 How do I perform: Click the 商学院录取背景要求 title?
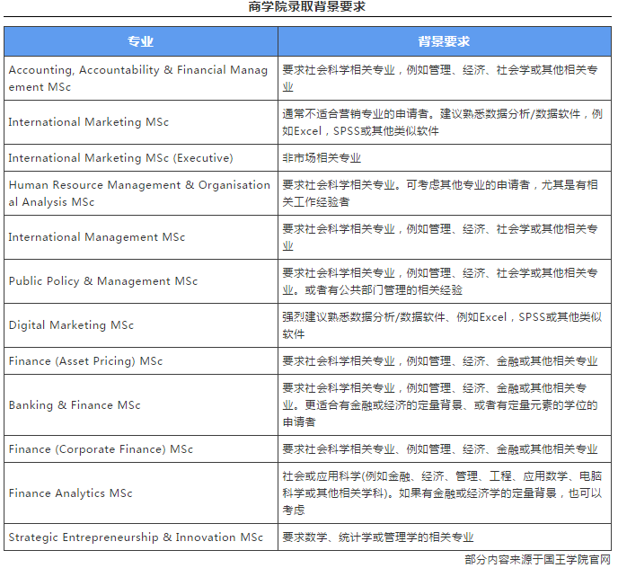point(308,7)
